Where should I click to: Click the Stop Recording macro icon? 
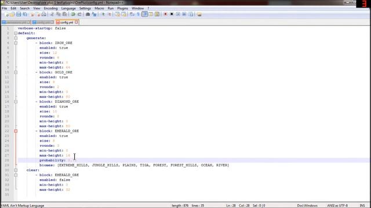[172, 14]
